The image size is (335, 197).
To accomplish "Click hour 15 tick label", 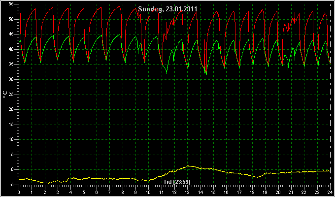I will pos(213,192).
